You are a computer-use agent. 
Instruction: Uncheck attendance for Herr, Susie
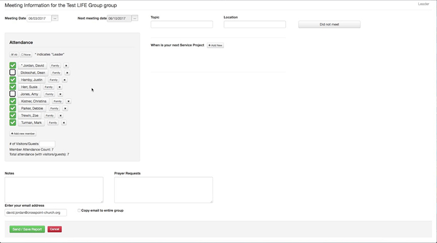(13, 87)
